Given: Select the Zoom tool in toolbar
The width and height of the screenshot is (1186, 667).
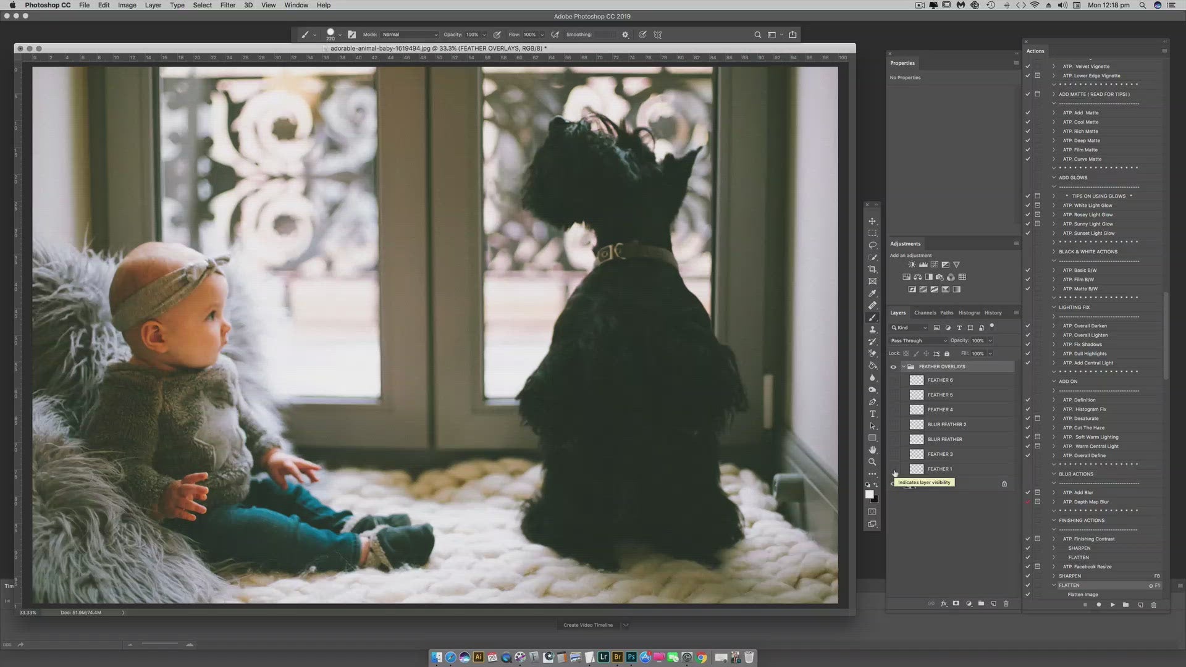Looking at the screenshot, I should [x=872, y=462].
